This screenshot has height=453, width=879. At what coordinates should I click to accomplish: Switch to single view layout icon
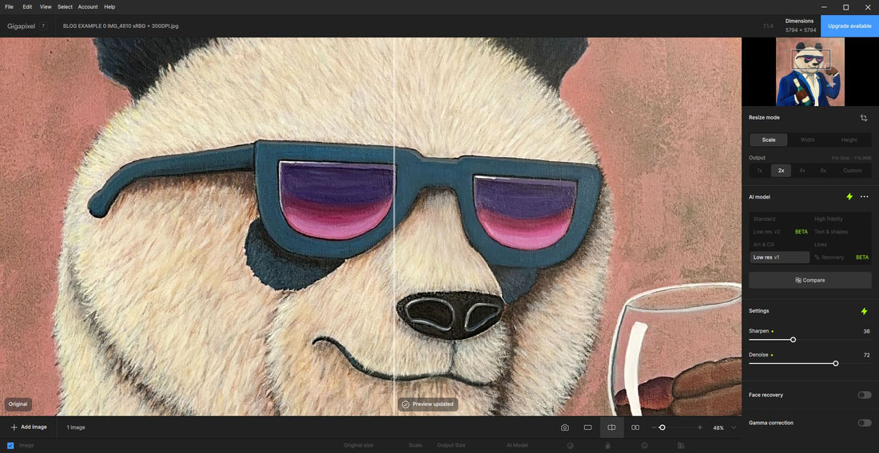pyautogui.click(x=588, y=427)
